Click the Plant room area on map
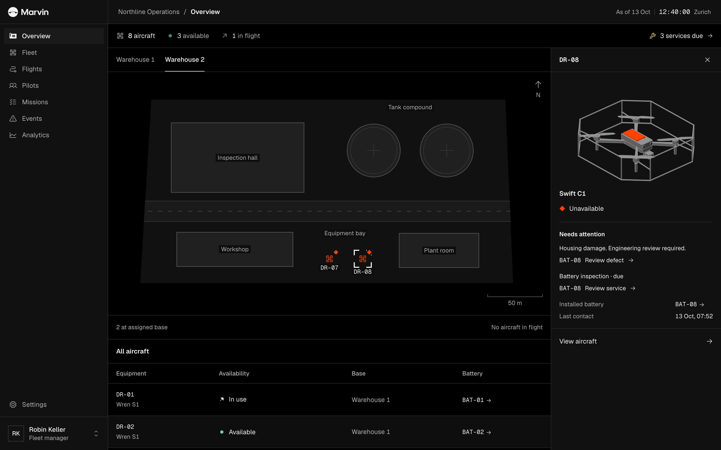This screenshot has height=450, width=721. point(439,250)
